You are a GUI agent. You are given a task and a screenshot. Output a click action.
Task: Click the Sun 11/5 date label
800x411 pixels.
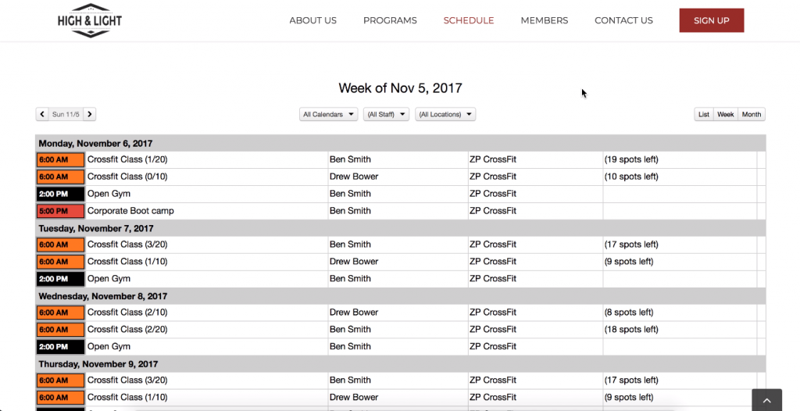(66, 114)
